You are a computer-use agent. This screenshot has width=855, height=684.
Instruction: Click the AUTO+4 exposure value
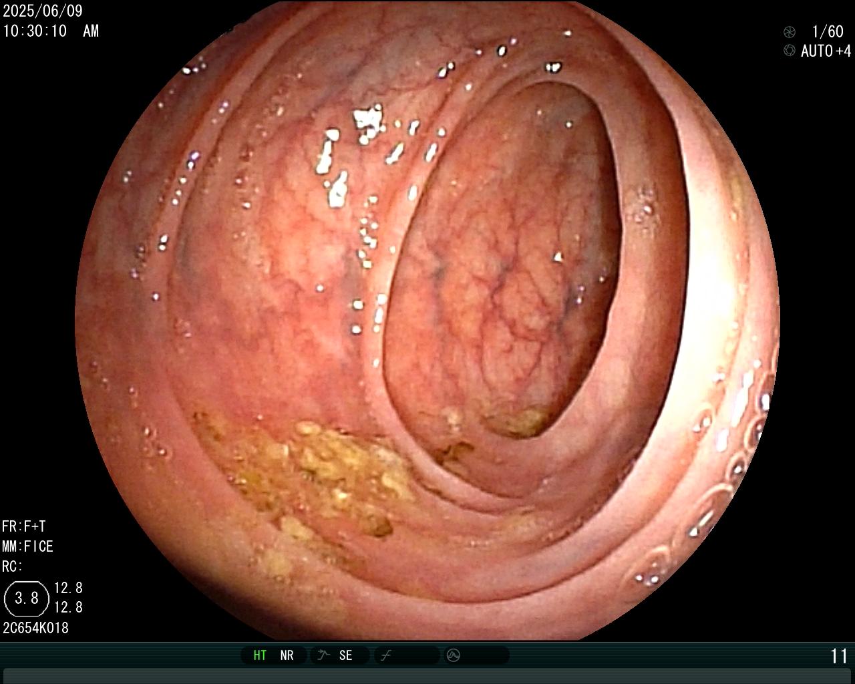pos(826,51)
